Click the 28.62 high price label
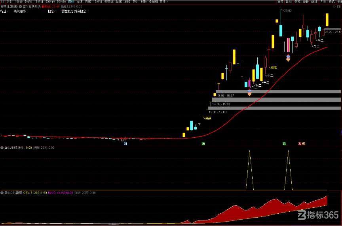This screenshot has height=226, width=342. tap(288, 11)
